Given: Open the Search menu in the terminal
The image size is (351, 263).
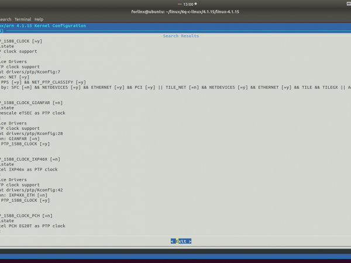Looking at the screenshot, I should click(x=5, y=19).
